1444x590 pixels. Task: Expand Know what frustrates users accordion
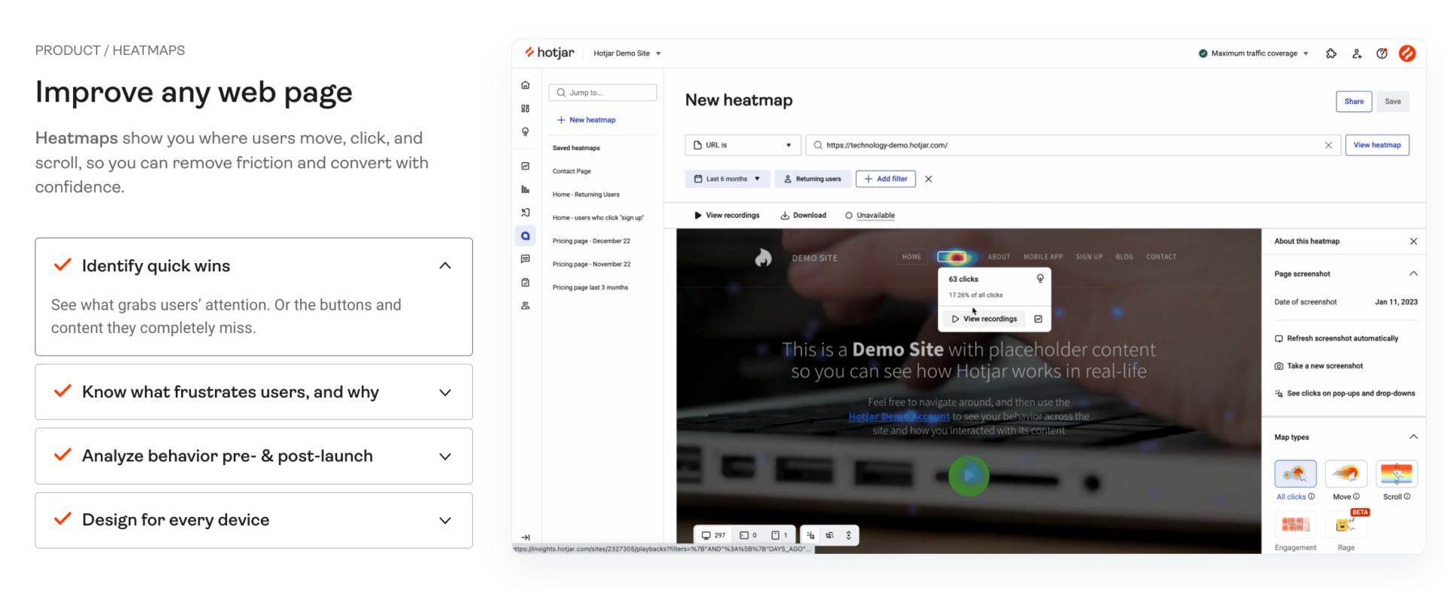click(x=253, y=392)
